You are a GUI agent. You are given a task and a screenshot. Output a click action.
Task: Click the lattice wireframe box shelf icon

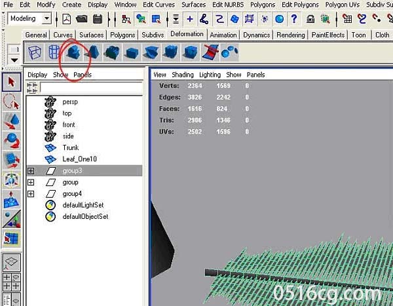click(x=34, y=52)
